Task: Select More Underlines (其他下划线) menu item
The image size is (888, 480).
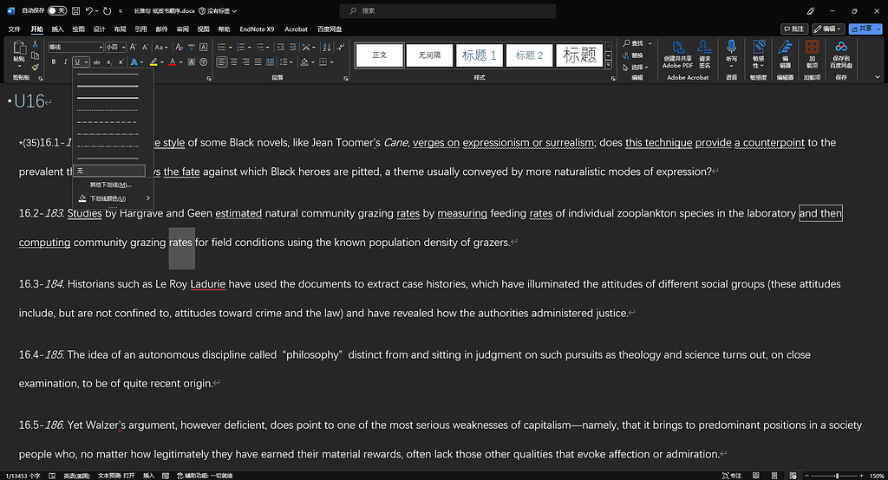Action: (x=110, y=185)
